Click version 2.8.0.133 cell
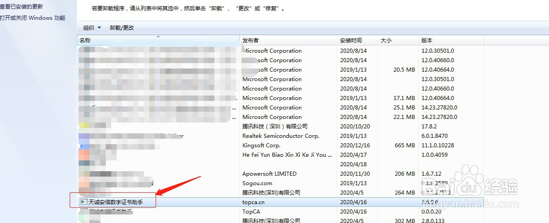 (433, 221)
